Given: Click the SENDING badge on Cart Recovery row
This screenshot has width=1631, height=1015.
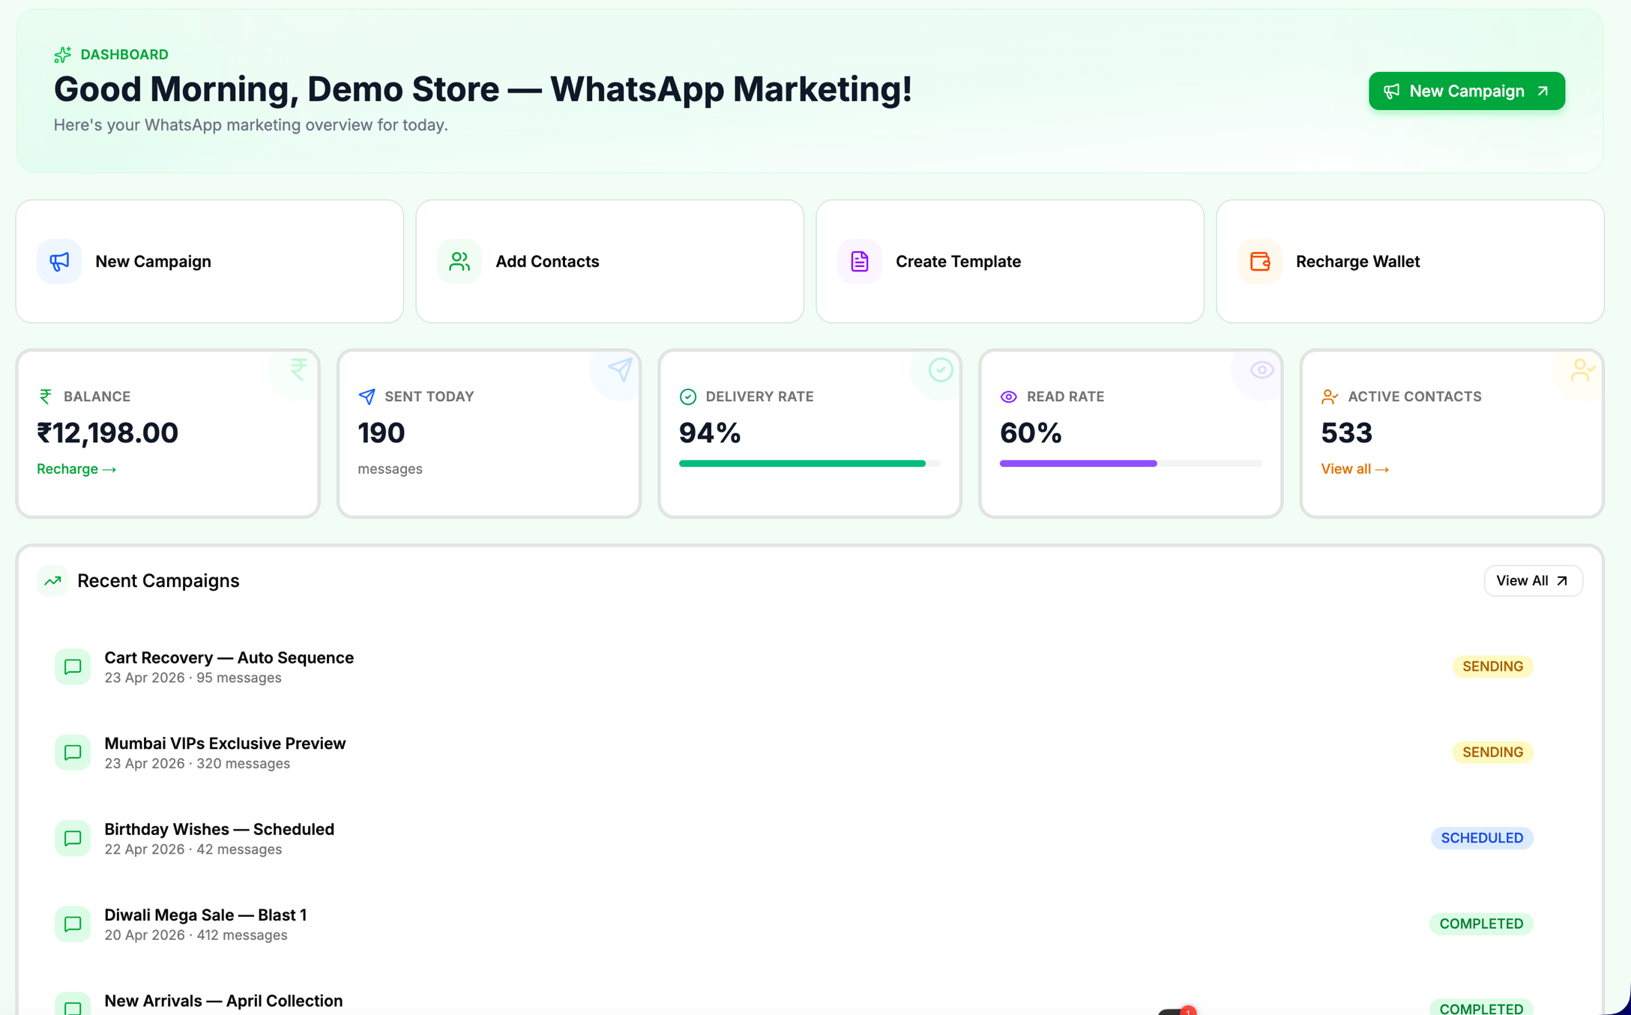Looking at the screenshot, I should click(x=1492, y=666).
